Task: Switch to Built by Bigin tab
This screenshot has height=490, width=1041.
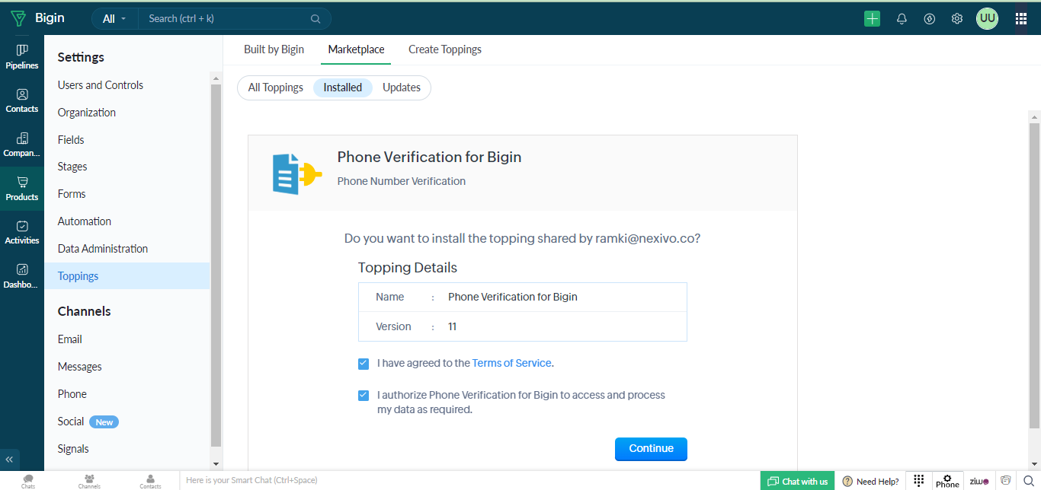Action: click(274, 49)
